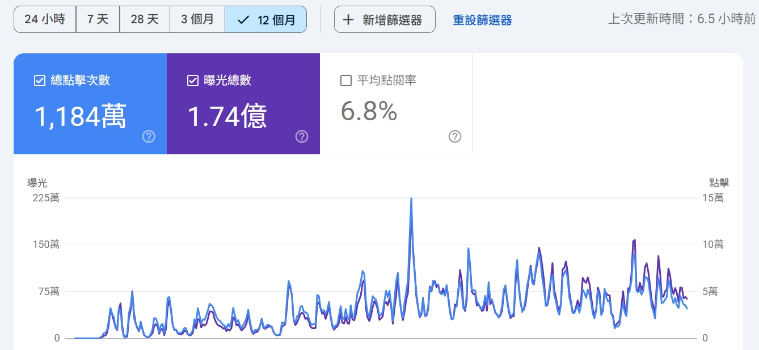Click the help icon on 曝光總數 card
Viewport: 759px width, 350px height.
click(x=302, y=137)
